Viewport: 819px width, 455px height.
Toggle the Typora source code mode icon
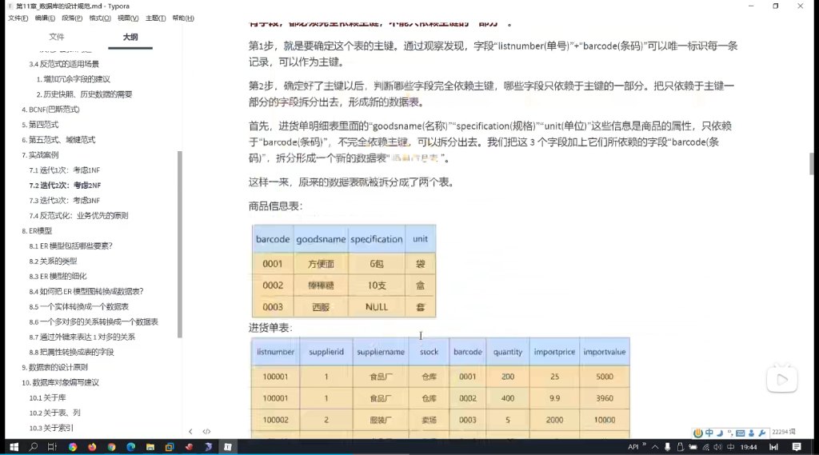[x=206, y=432]
